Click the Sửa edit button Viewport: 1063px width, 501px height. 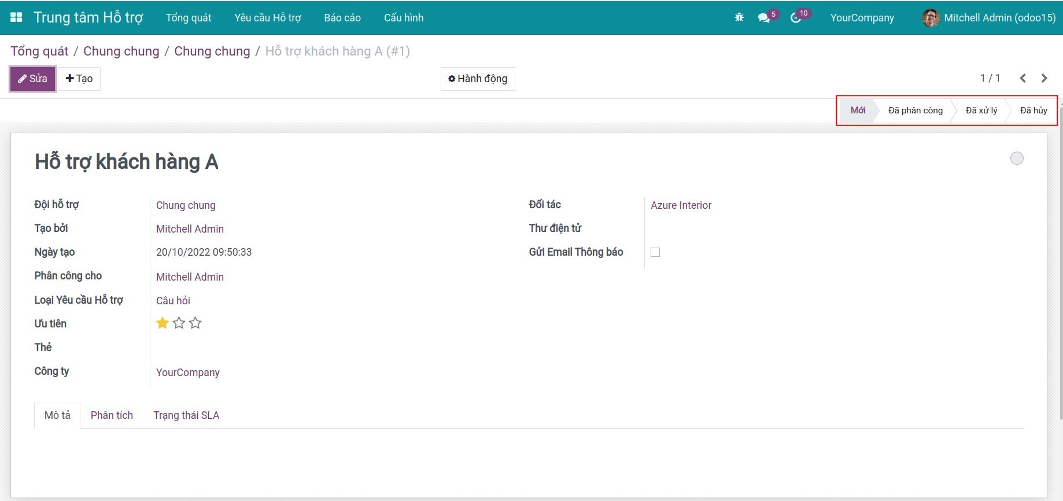click(33, 79)
